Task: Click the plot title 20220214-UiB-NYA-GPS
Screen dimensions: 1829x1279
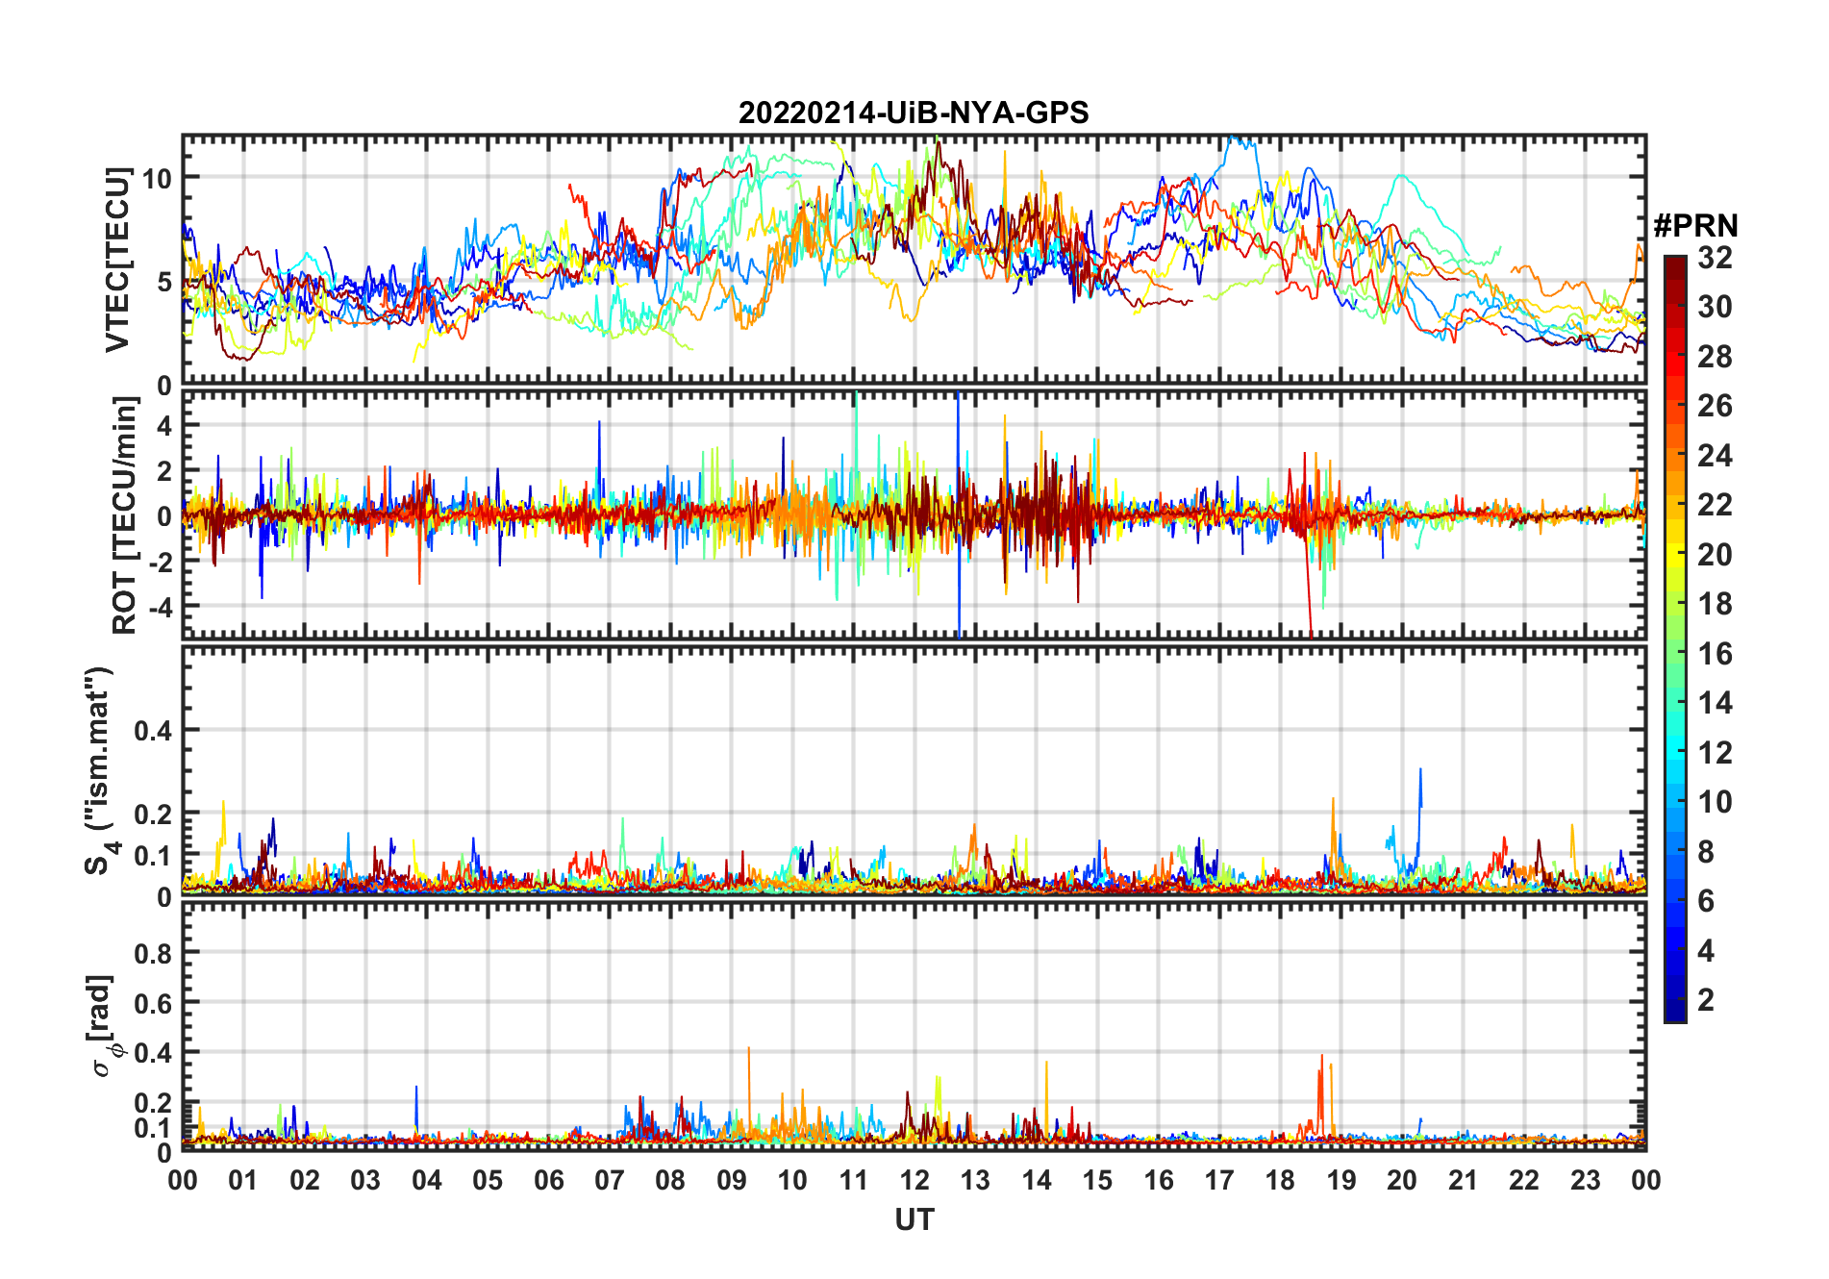Action: pyautogui.click(x=914, y=113)
